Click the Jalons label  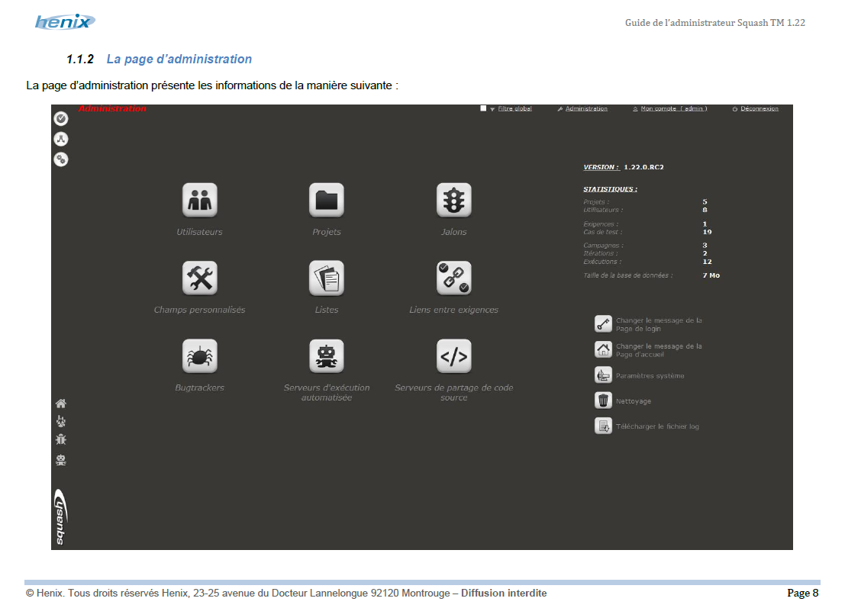click(x=453, y=232)
